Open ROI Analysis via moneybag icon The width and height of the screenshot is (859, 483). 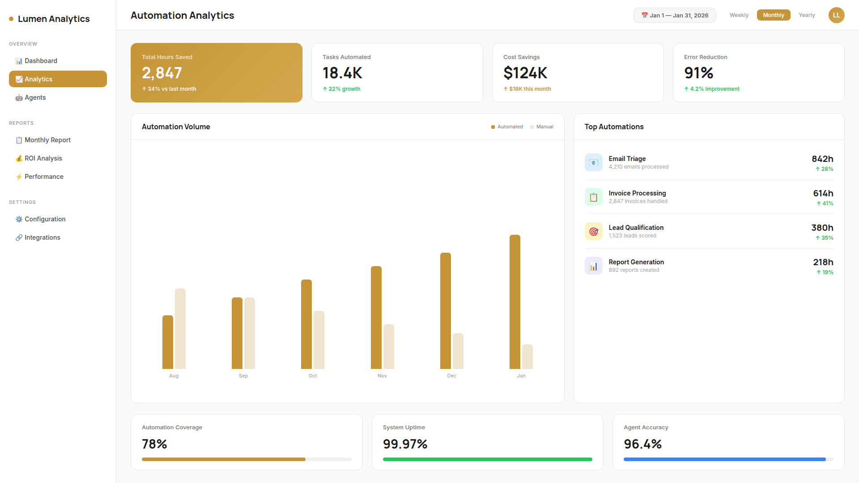(x=19, y=158)
